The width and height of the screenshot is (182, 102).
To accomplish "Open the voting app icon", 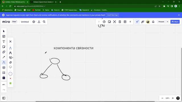I will (x=109, y=22).
